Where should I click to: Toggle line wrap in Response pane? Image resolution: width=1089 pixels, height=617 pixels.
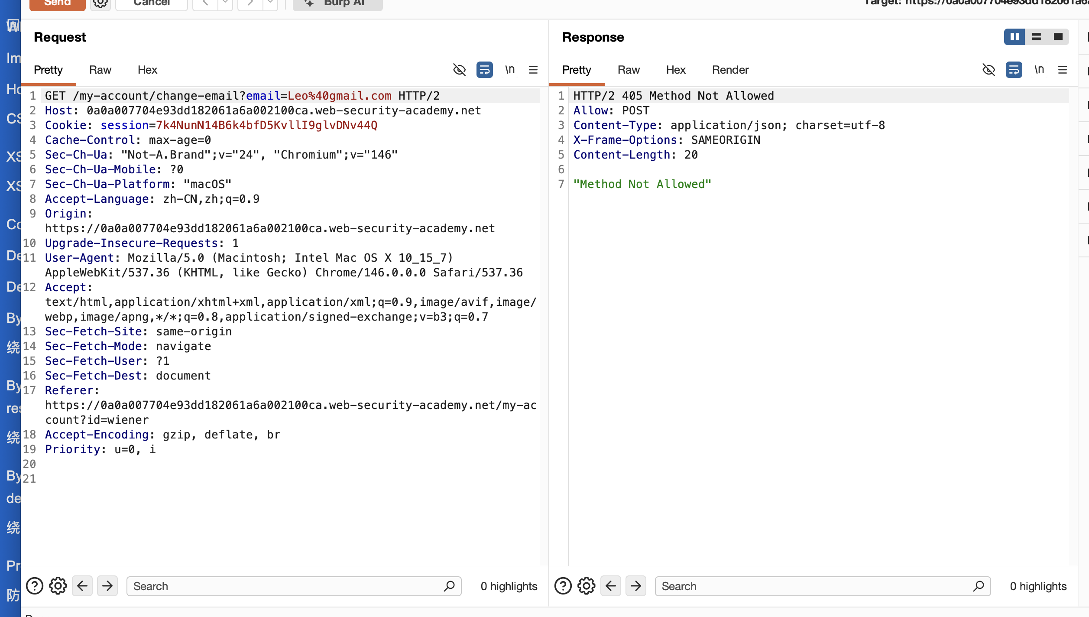tap(1014, 70)
